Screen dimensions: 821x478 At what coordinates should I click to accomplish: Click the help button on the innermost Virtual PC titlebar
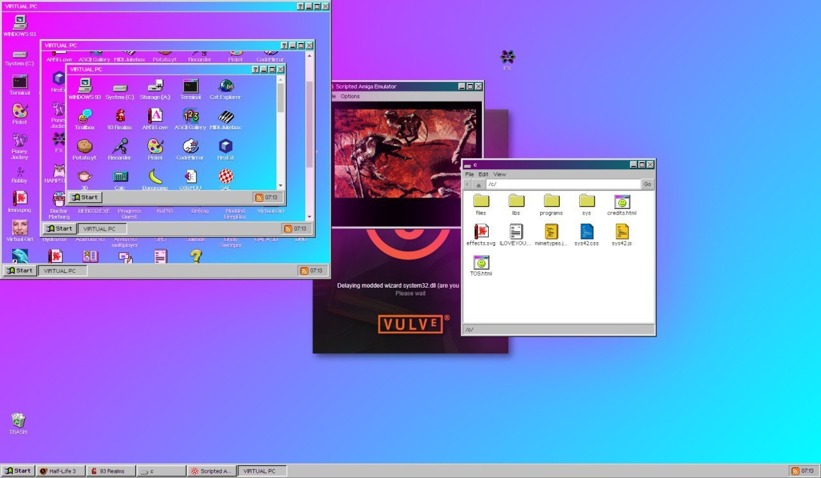255,69
